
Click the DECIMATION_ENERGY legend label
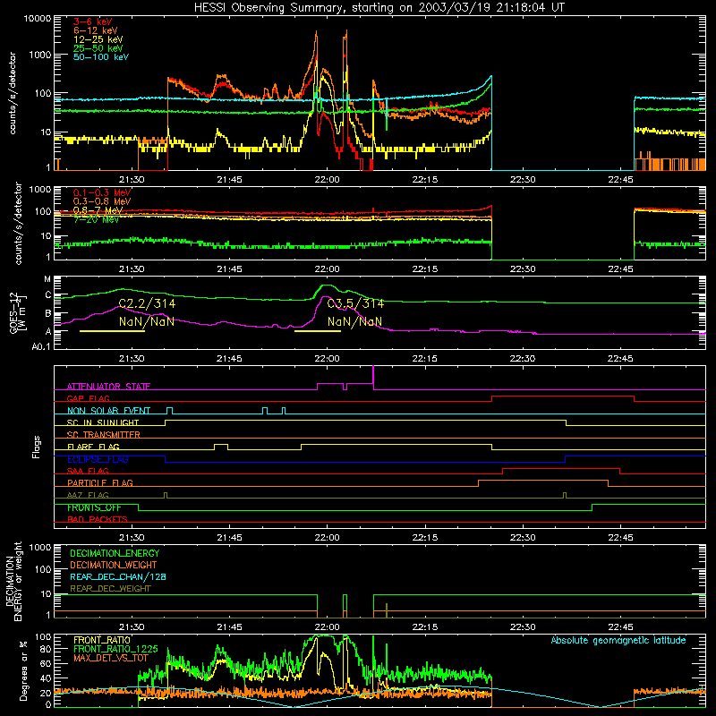click(x=115, y=553)
